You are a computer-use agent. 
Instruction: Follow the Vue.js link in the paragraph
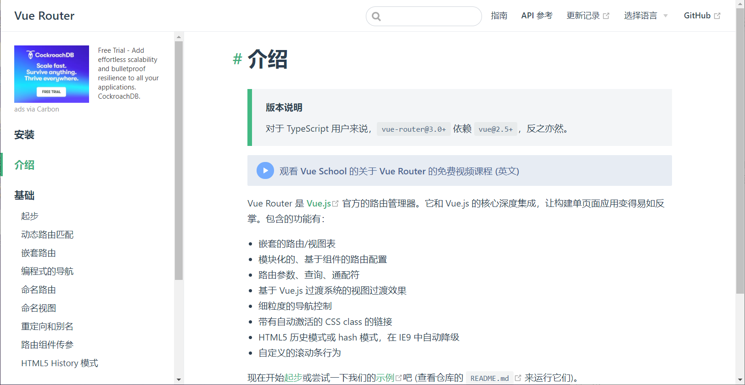(x=319, y=203)
